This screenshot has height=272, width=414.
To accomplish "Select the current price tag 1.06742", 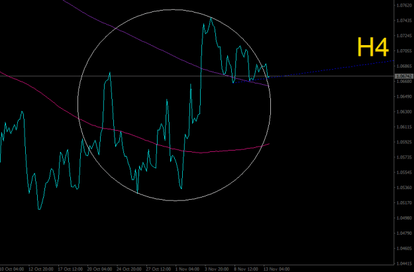I will coord(403,76).
